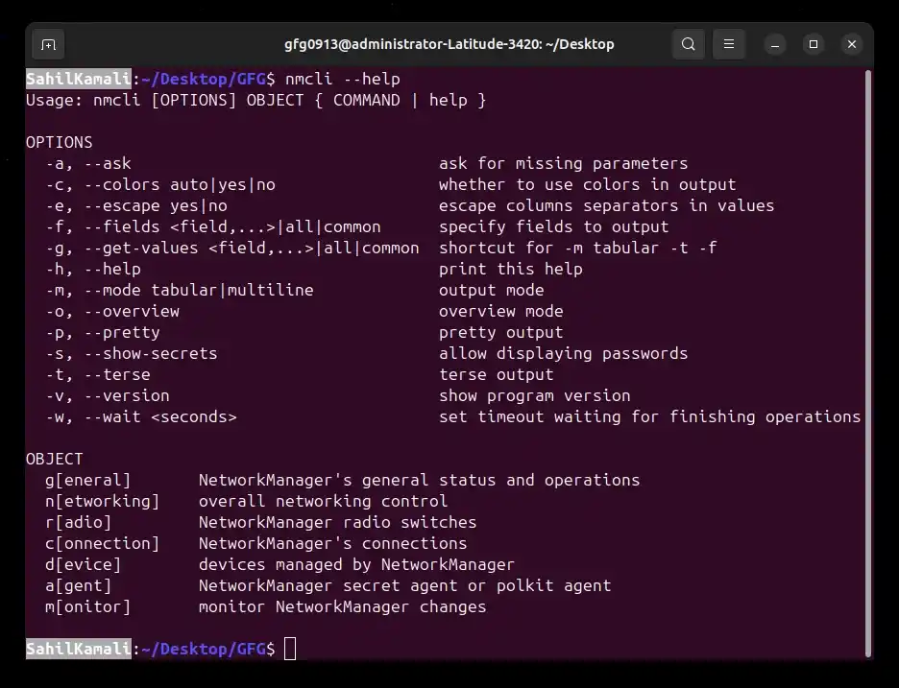Click 'shortcut for -m tabular -t -f'
899x688 pixels.
point(578,249)
